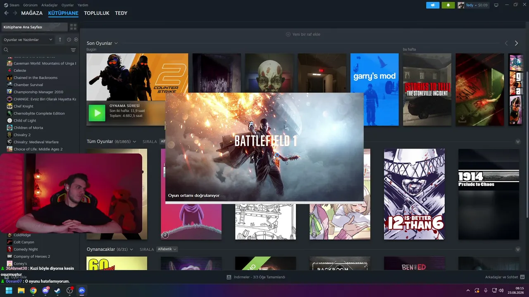529x297 pixels.
Task: Add a new shelf with the plus icon
Action: [x=288, y=34]
